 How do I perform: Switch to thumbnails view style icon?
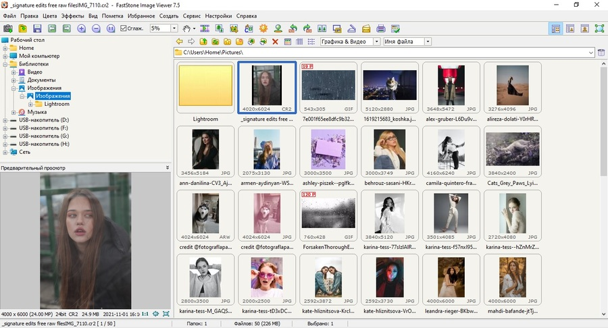pos(287,41)
